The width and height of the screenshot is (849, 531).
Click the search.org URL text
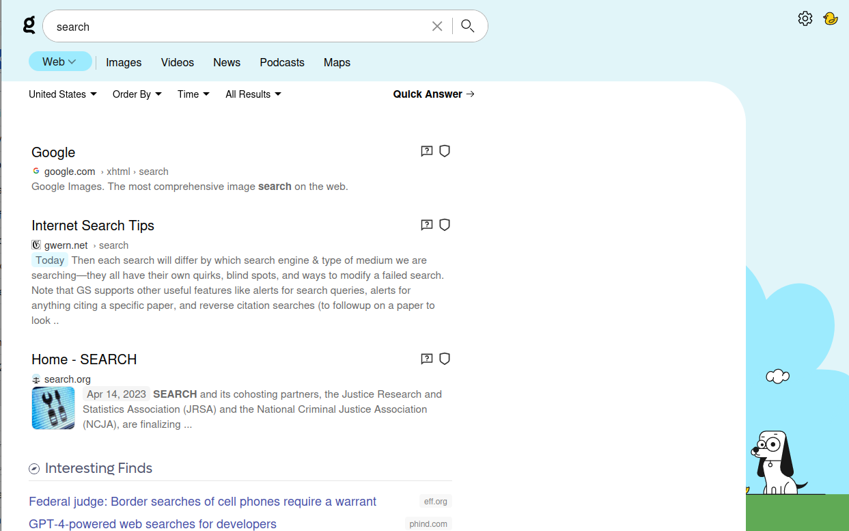pyautogui.click(x=68, y=379)
